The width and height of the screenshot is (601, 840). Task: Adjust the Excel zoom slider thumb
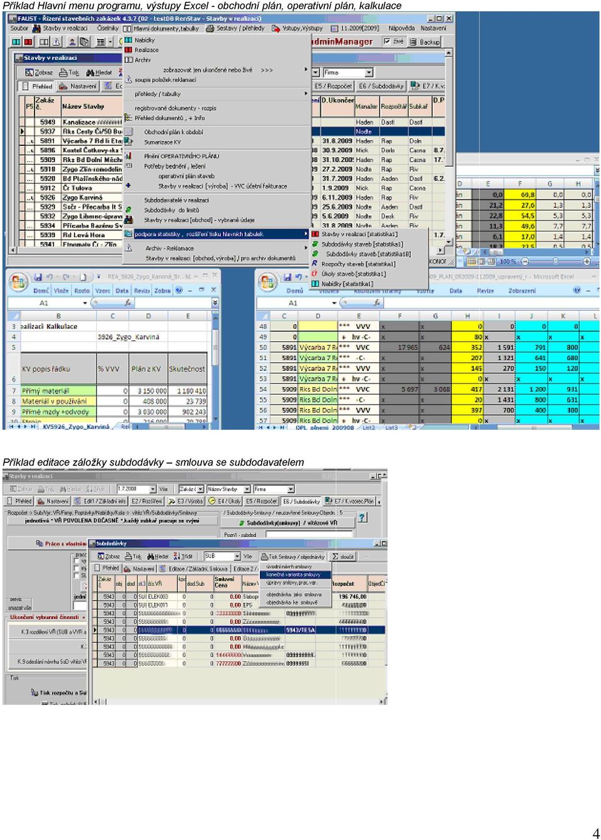pos(555,262)
